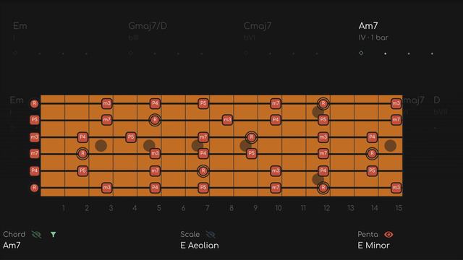Click the faded Em label left of fretboard
The image size is (463, 260).
(17, 100)
